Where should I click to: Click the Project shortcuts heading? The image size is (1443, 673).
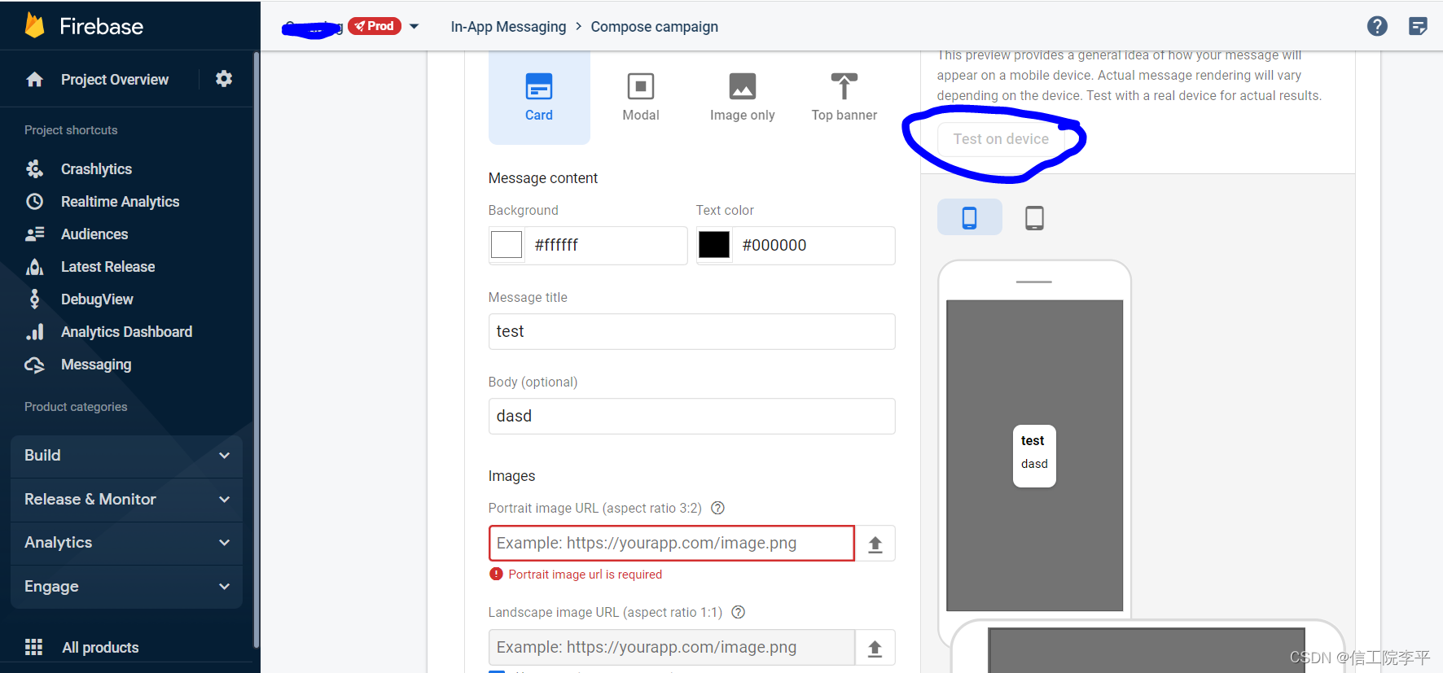point(71,130)
